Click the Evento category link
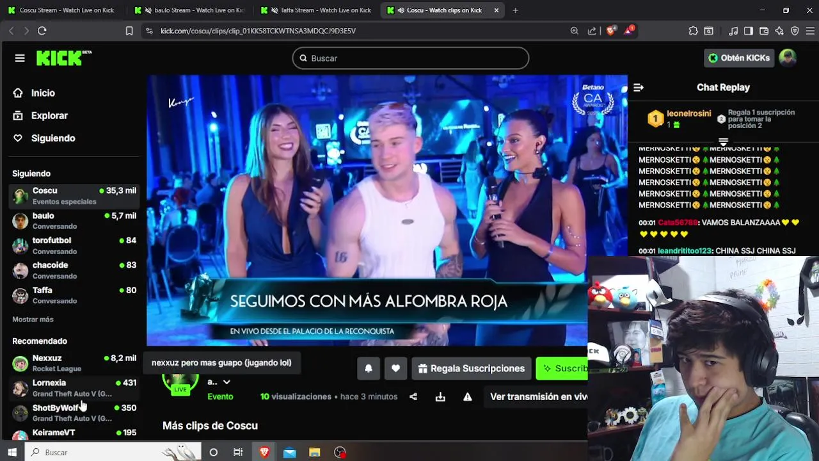819x461 pixels. pos(220,397)
